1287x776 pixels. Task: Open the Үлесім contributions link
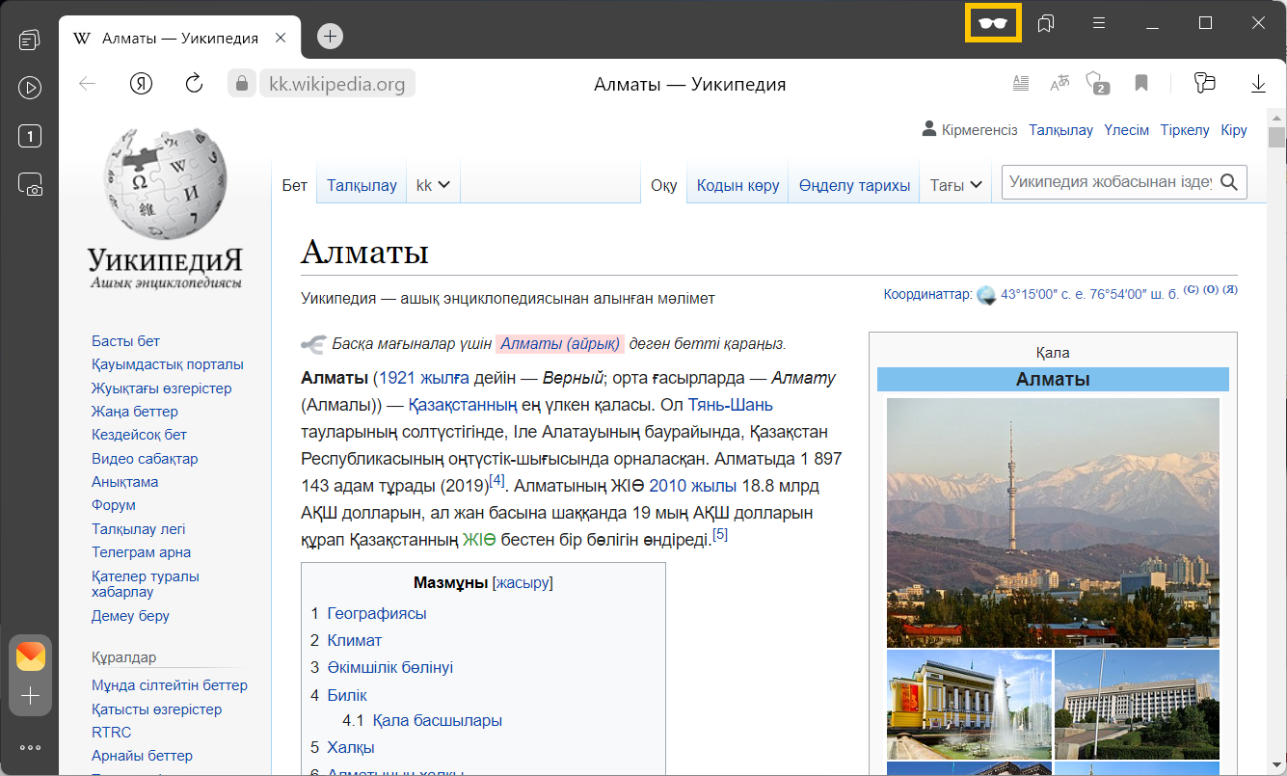pyautogui.click(x=1127, y=129)
